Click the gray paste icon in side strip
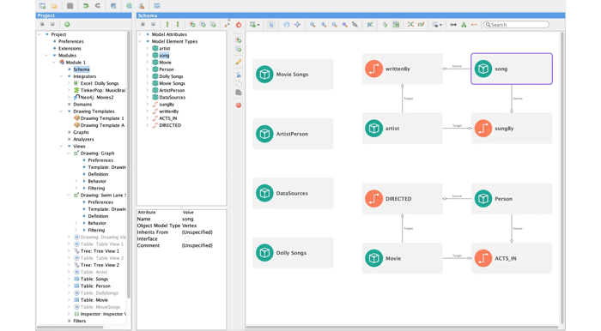This screenshot has width=601, height=331. pos(239,93)
